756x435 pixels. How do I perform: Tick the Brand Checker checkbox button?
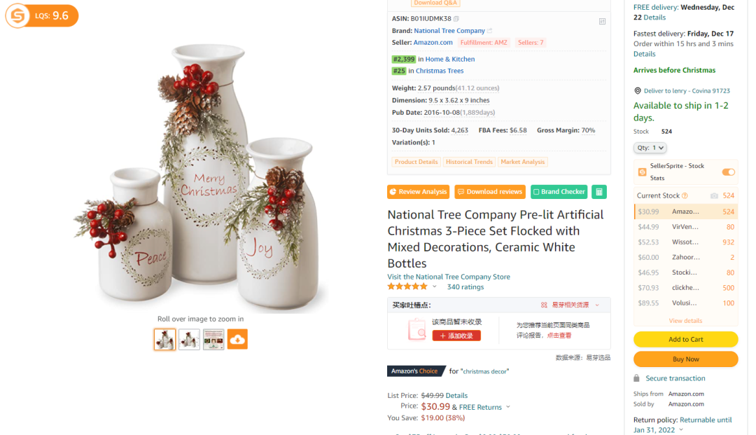pos(559,192)
